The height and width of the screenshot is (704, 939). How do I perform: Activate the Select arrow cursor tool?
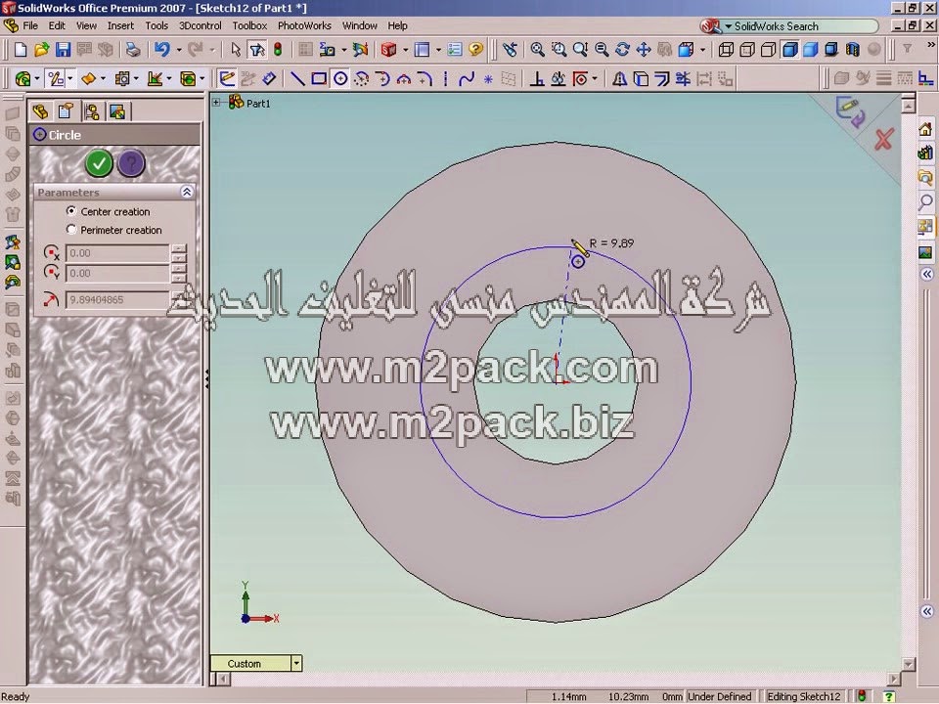pyautogui.click(x=236, y=50)
